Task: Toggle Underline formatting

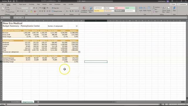Action: (x=22, y=11)
